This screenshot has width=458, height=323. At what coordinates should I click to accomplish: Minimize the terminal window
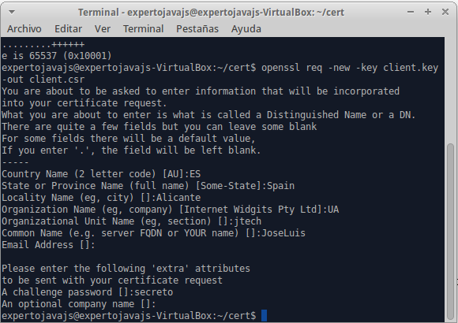click(x=411, y=12)
